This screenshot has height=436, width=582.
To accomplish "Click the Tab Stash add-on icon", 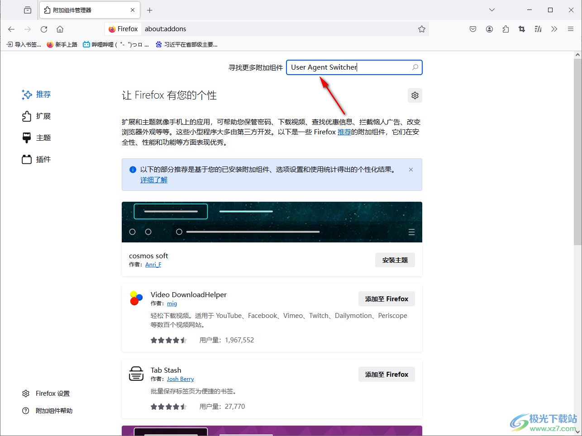I will [x=136, y=374].
